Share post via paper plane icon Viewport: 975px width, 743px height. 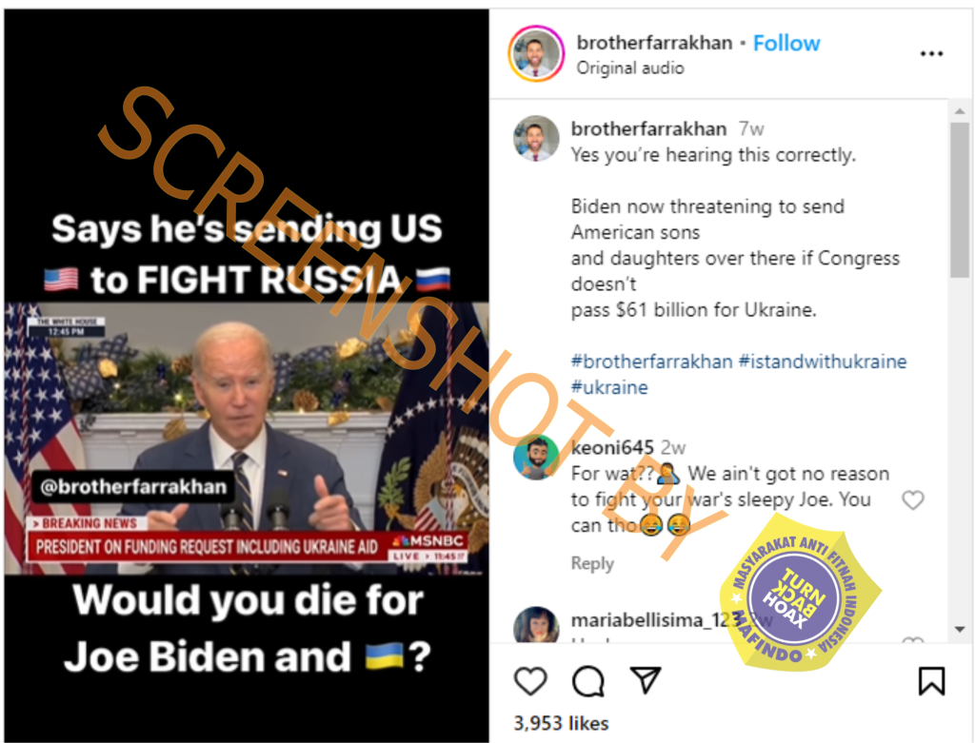pyautogui.click(x=645, y=679)
